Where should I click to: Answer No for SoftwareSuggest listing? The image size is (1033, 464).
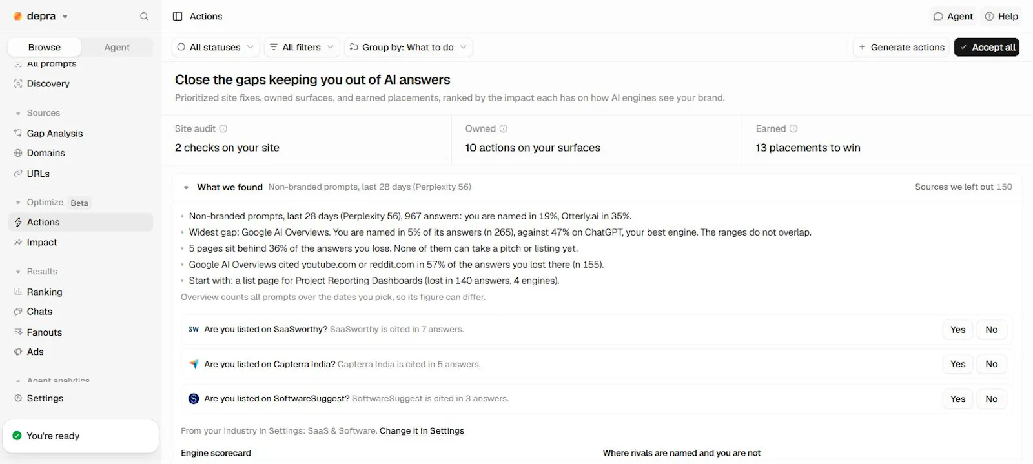992,399
